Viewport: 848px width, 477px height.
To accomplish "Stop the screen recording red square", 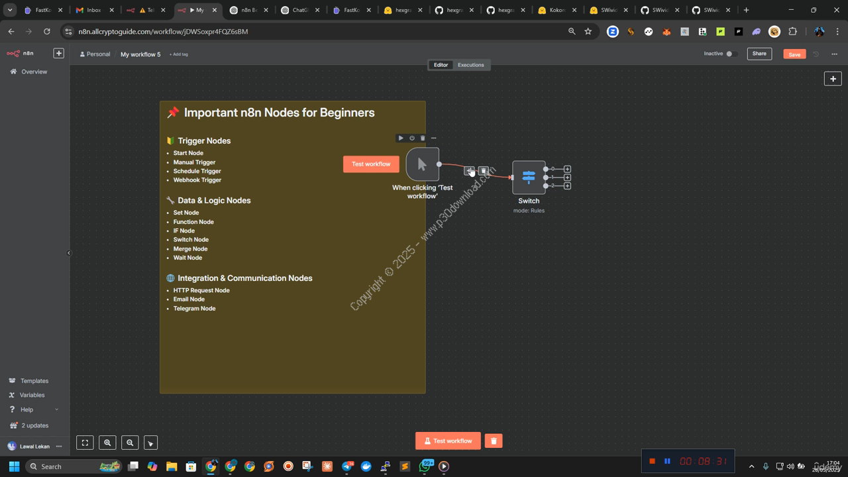I will click(652, 461).
